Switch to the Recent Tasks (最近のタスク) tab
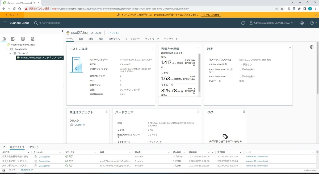 tap(17, 147)
